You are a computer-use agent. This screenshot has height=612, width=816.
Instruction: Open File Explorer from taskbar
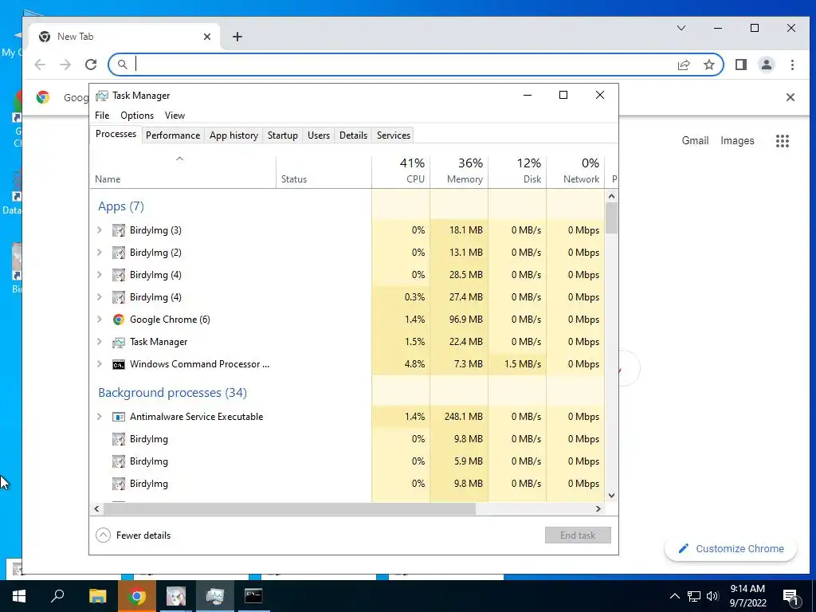97,596
